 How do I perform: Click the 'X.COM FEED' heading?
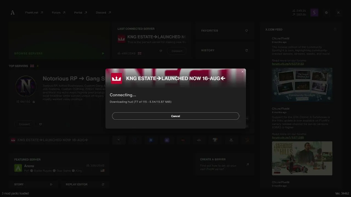tap(274, 30)
